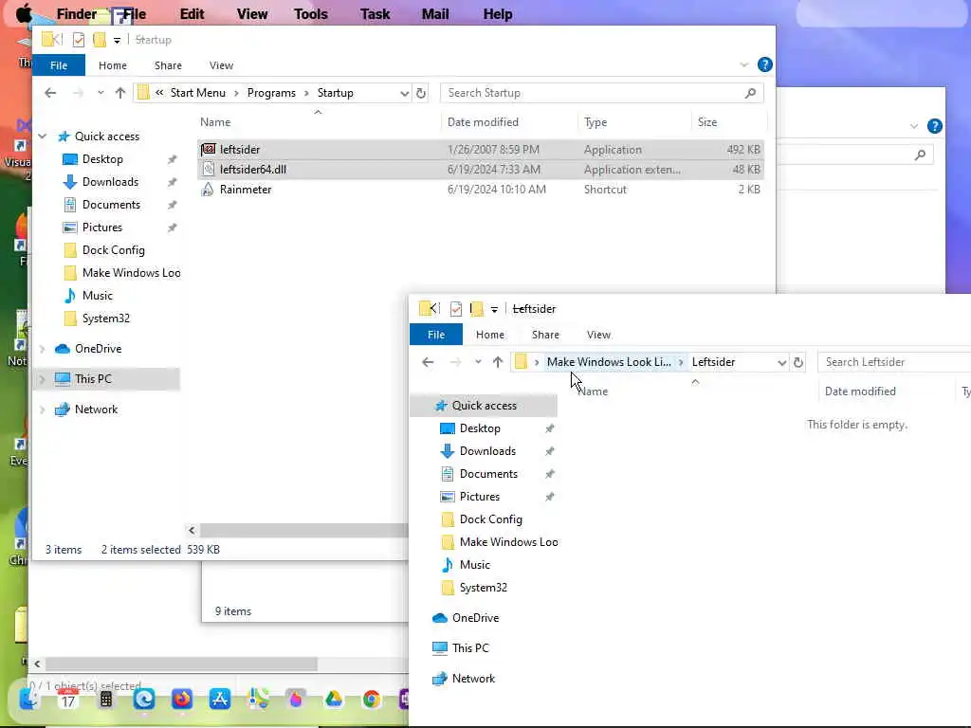Select Music in Startup sidebar
Screen dimensions: 971x728
tap(98, 296)
